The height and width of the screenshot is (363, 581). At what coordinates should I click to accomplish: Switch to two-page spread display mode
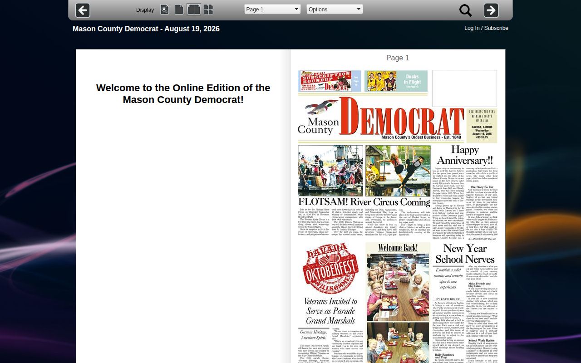click(194, 10)
